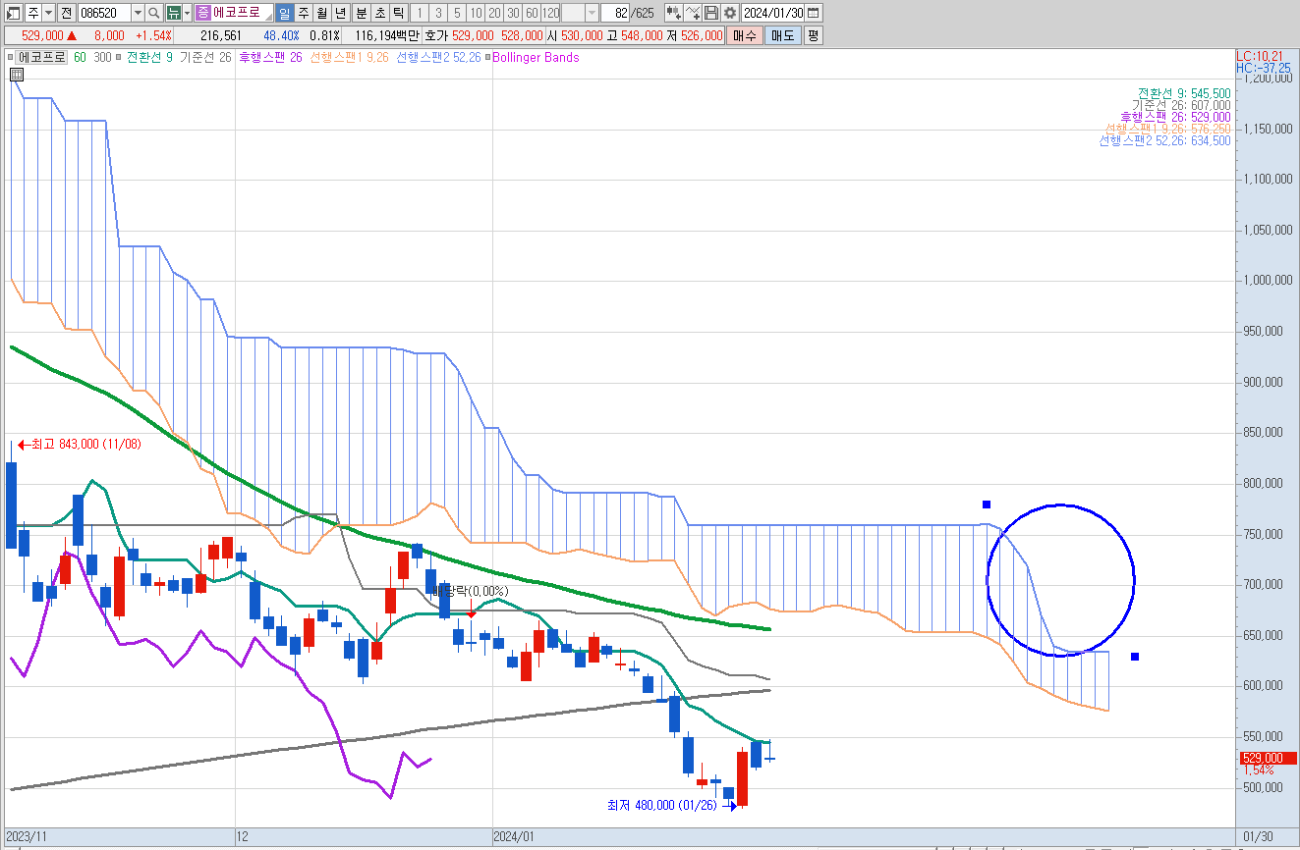1300x850 pixels.
Task: Expand the 주 market type dropdown arrow
Action: (48, 13)
